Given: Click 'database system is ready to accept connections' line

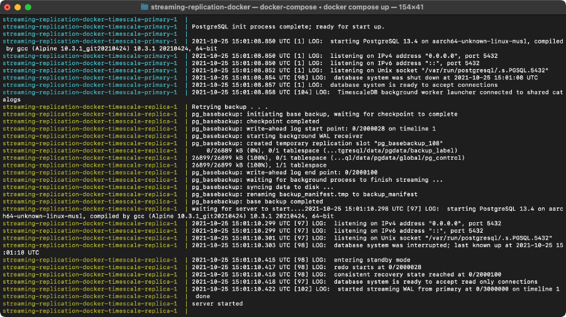Looking at the screenshot, I should click(345, 85).
